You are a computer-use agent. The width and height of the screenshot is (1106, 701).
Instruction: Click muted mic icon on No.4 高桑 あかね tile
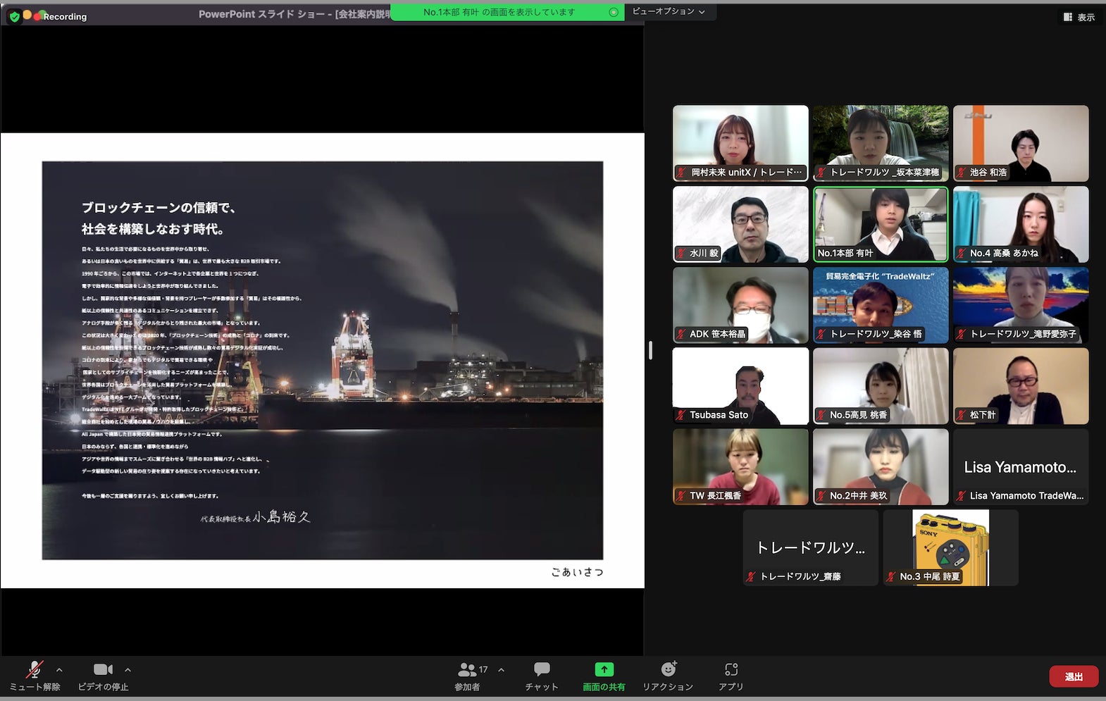(x=961, y=253)
